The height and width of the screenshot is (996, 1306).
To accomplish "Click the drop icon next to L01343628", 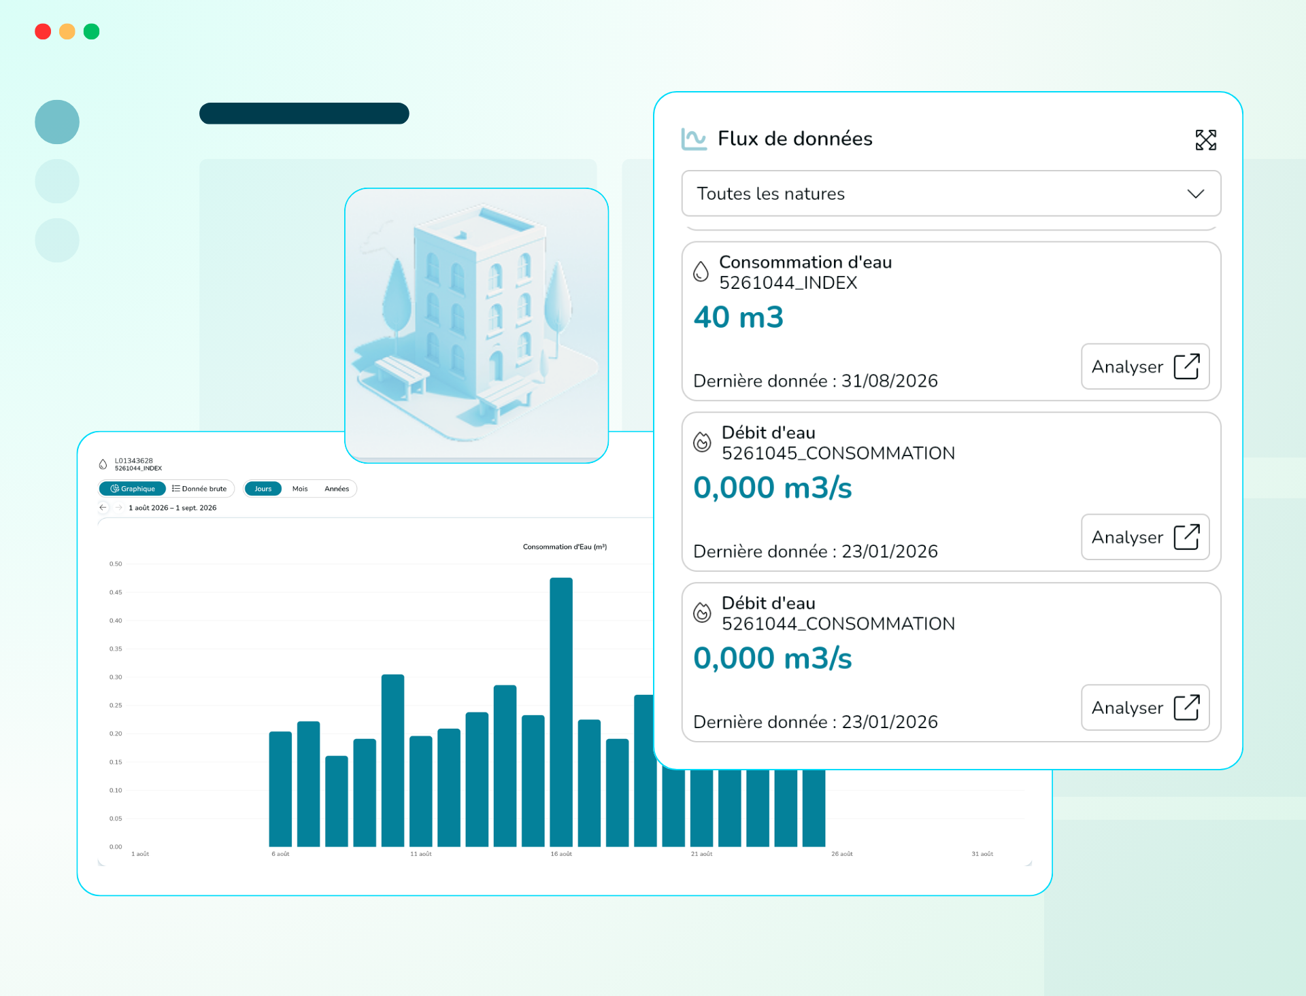I will coord(103,464).
